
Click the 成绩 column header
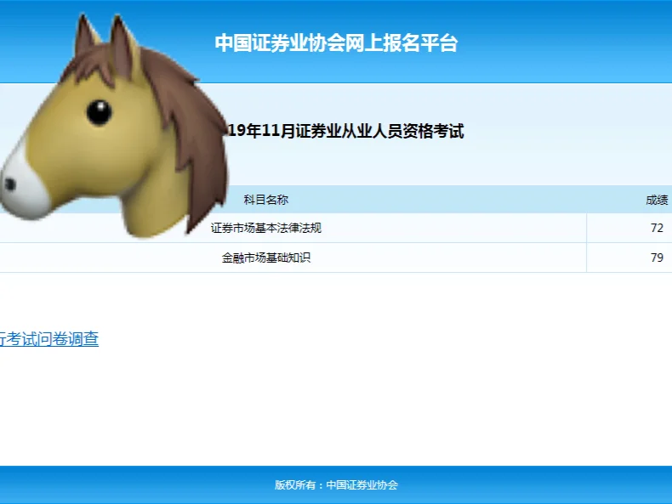point(657,200)
